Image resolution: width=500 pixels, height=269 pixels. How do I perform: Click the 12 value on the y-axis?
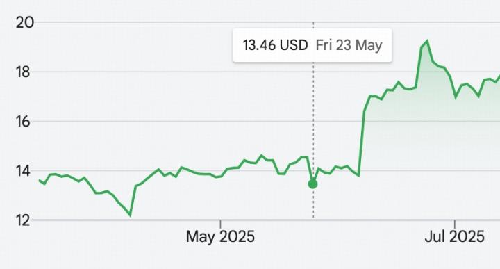click(x=23, y=220)
